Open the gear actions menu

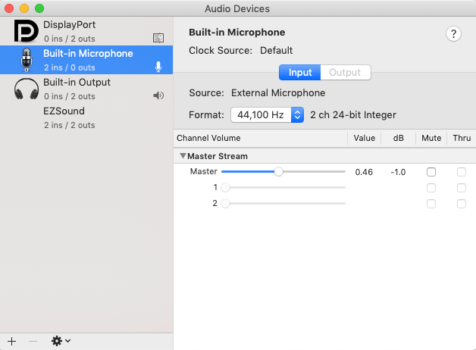[60, 341]
